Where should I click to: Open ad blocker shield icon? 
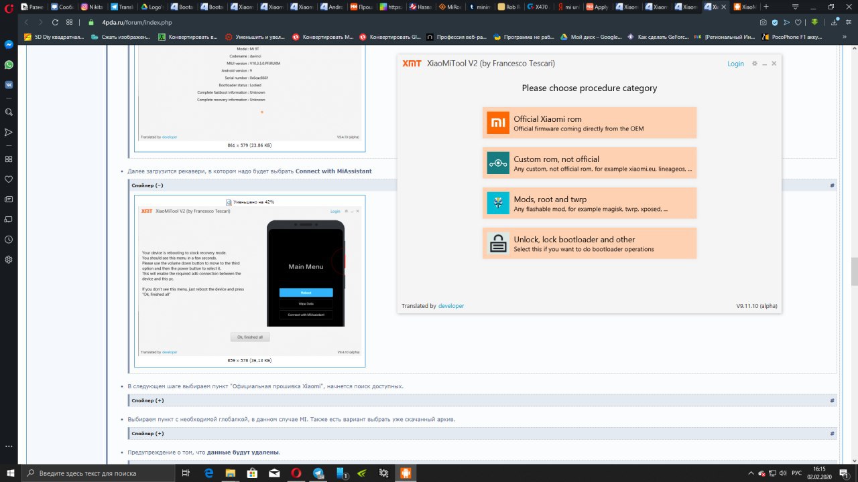[x=776, y=22]
